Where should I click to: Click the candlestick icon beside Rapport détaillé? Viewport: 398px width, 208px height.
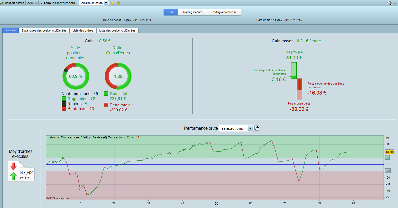(x=2, y=3)
